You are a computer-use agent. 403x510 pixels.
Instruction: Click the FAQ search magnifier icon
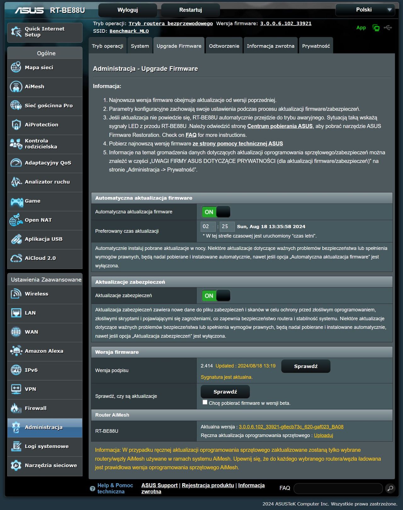point(390,488)
